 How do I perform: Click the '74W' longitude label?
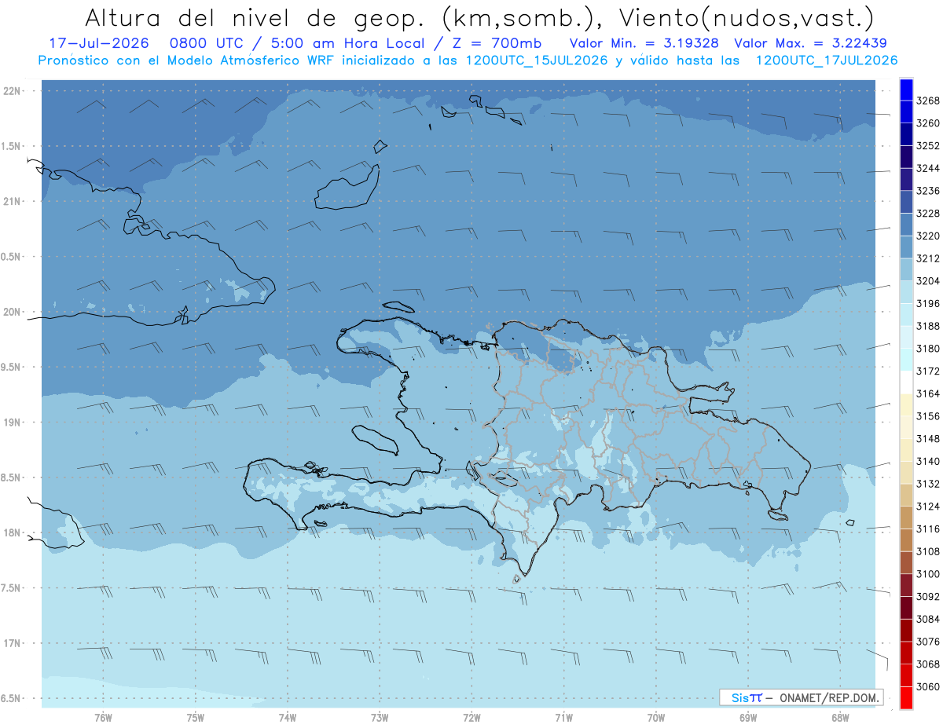(x=288, y=717)
